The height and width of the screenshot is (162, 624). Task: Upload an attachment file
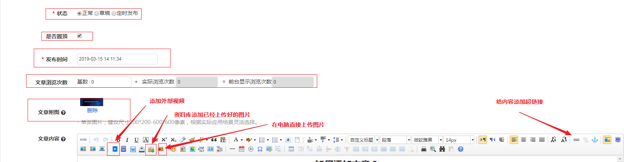(142, 149)
